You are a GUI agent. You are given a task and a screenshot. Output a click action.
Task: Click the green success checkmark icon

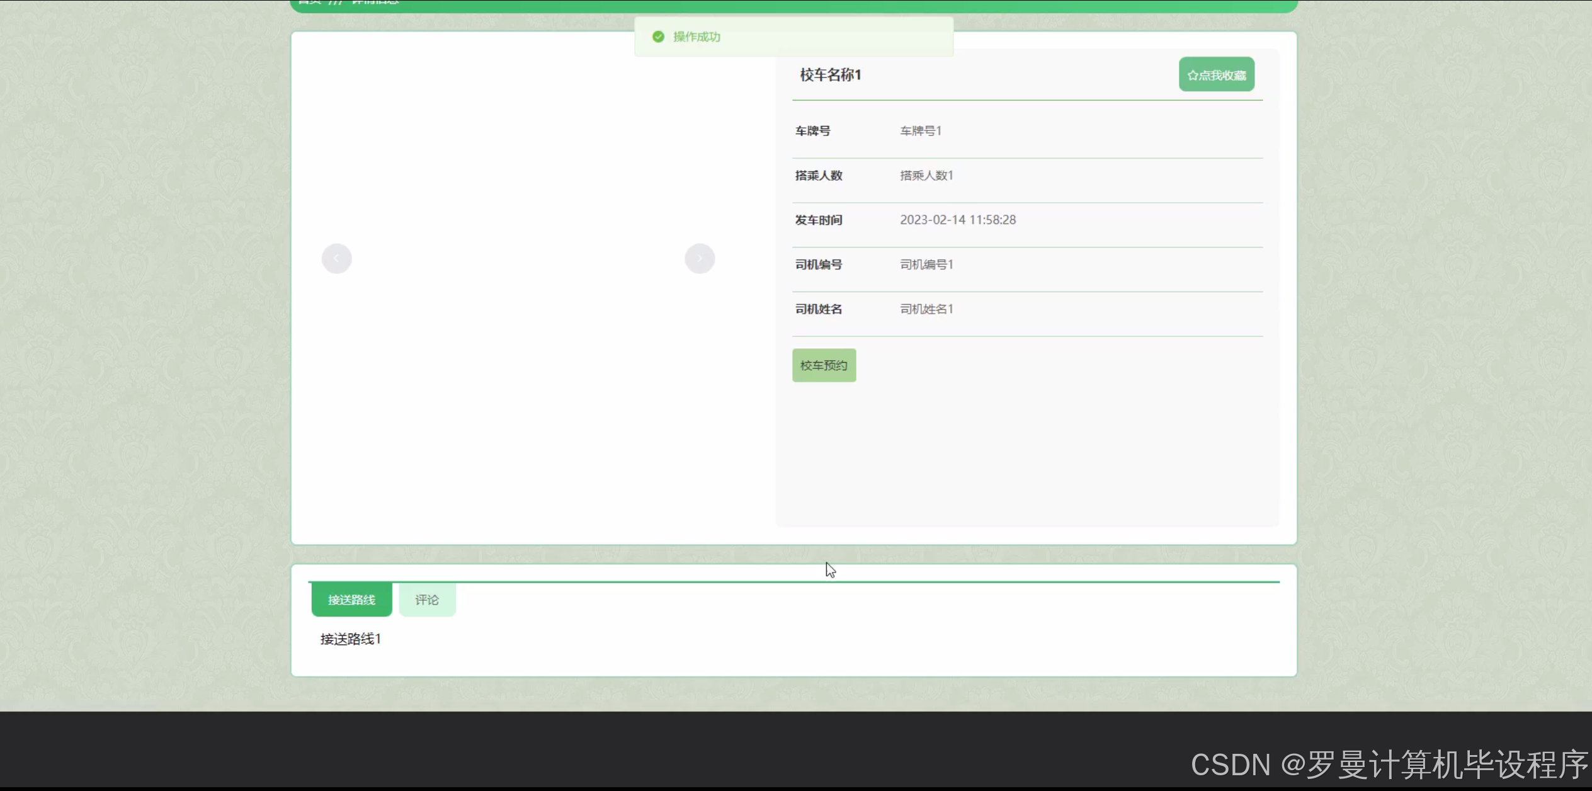point(658,37)
